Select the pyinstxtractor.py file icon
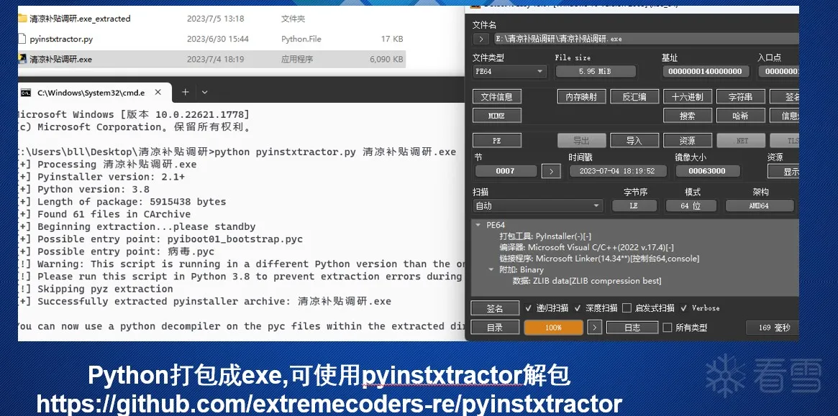This screenshot has height=416, width=838. pyautogui.click(x=22, y=39)
